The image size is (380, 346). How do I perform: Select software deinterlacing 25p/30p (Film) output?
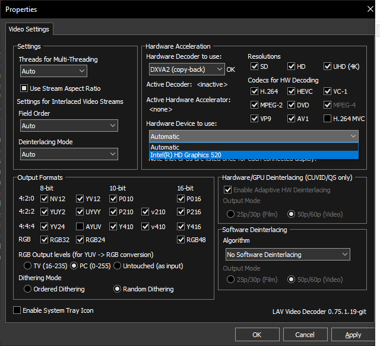point(230,280)
